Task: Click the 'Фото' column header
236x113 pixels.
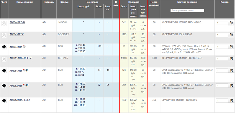Action: pyautogui.click(x=4, y=2)
